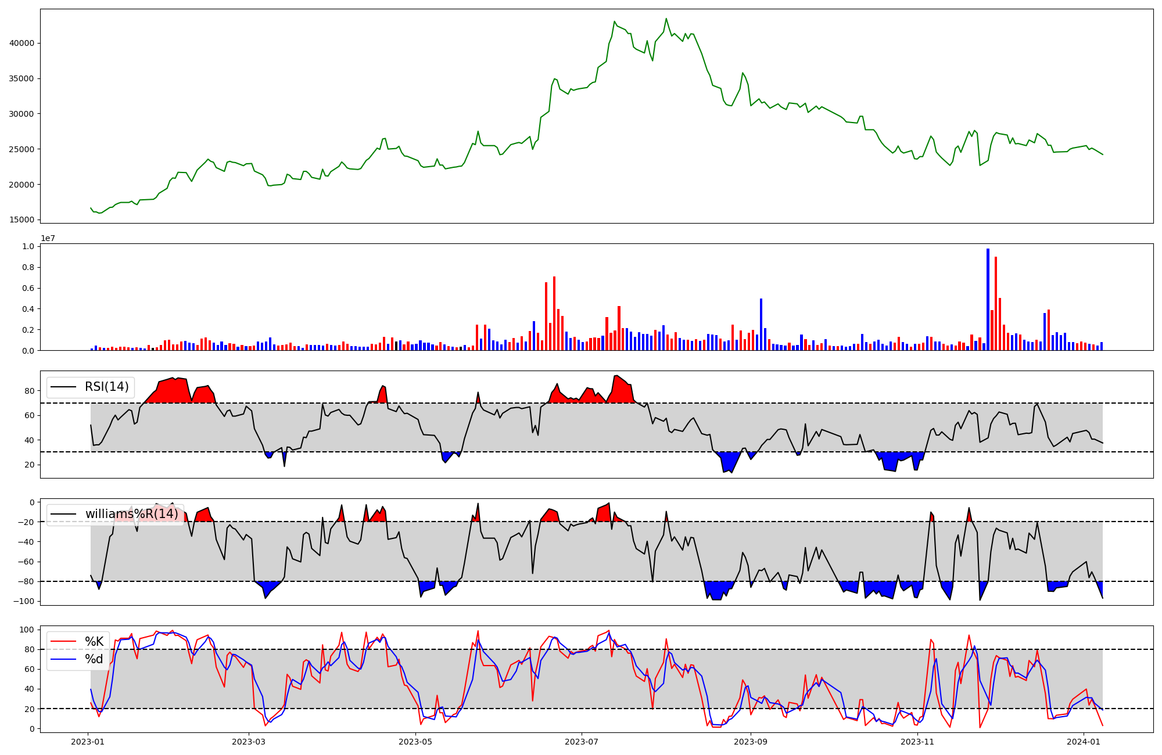Image resolution: width=1162 pixels, height=755 pixels.
Task: Click the %d legend text
Action: 94,659
